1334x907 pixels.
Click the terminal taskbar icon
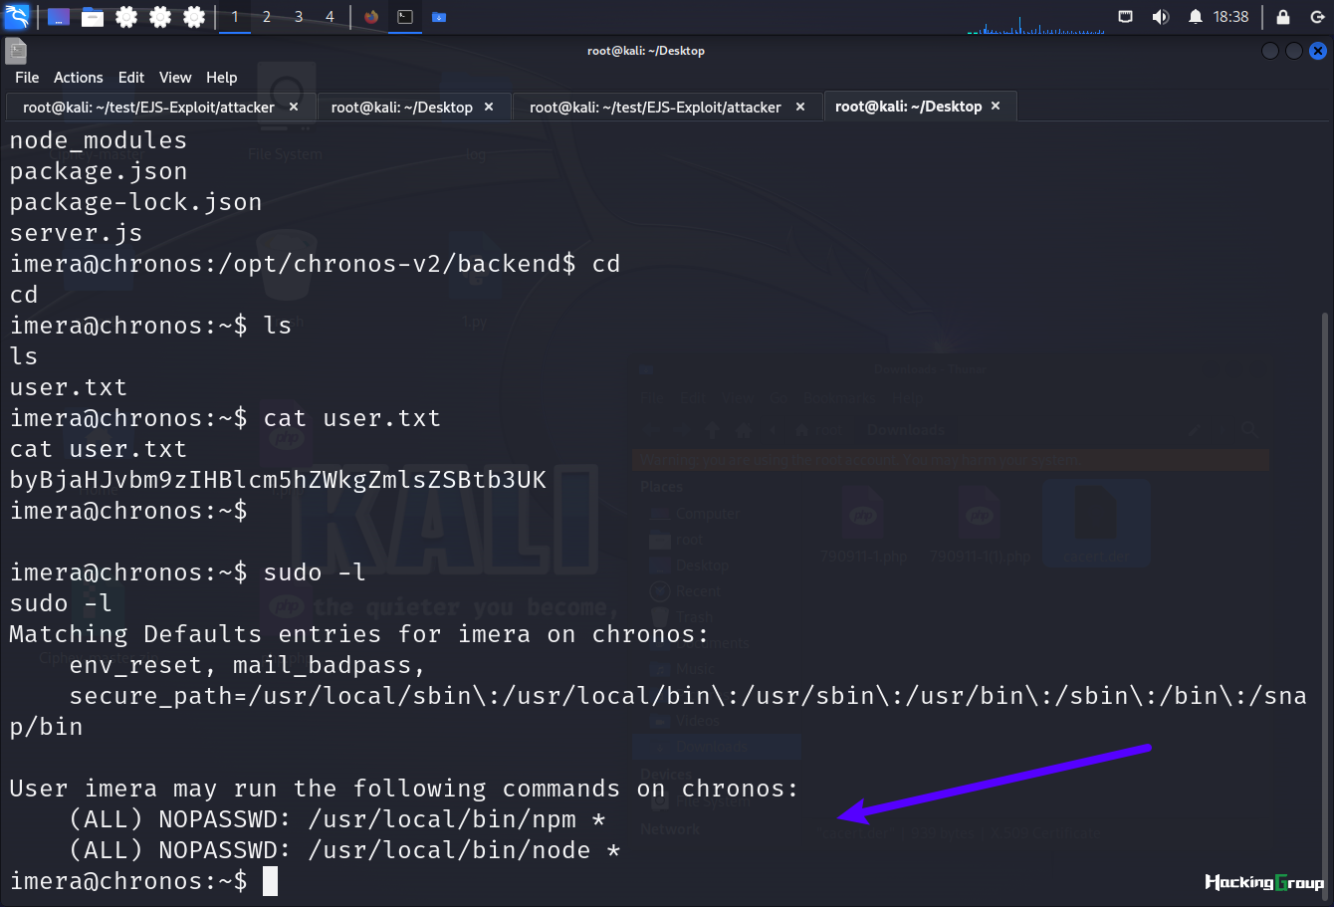coord(405,17)
